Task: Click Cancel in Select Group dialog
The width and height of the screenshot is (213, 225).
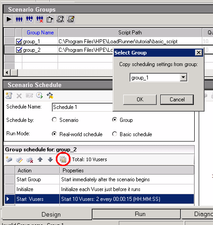Action: [177, 100]
